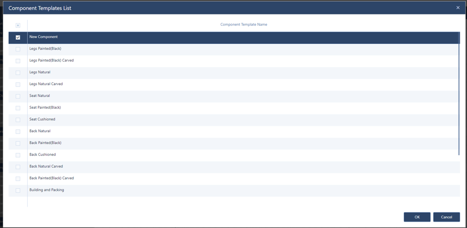Tick the Seat Painted(Black) checkbox
The image size is (467, 228).
pos(18,108)
